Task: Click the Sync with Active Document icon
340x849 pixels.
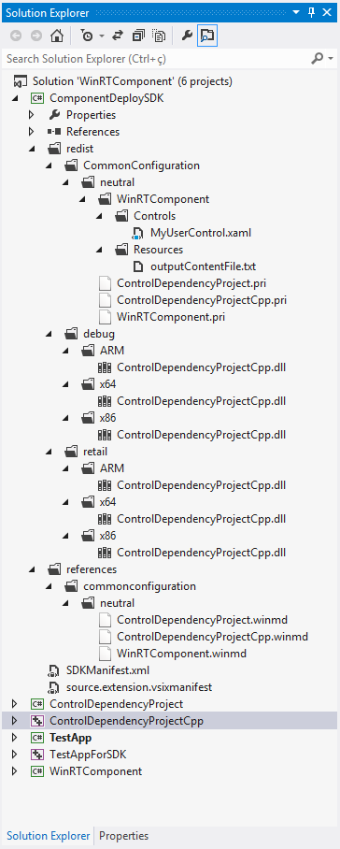Action: click(118, 36)
